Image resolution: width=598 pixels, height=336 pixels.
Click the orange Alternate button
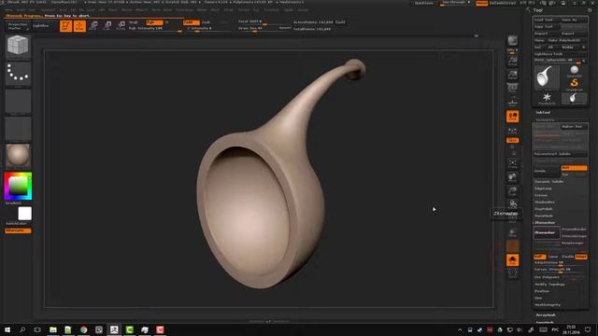(x=18, y=231)
